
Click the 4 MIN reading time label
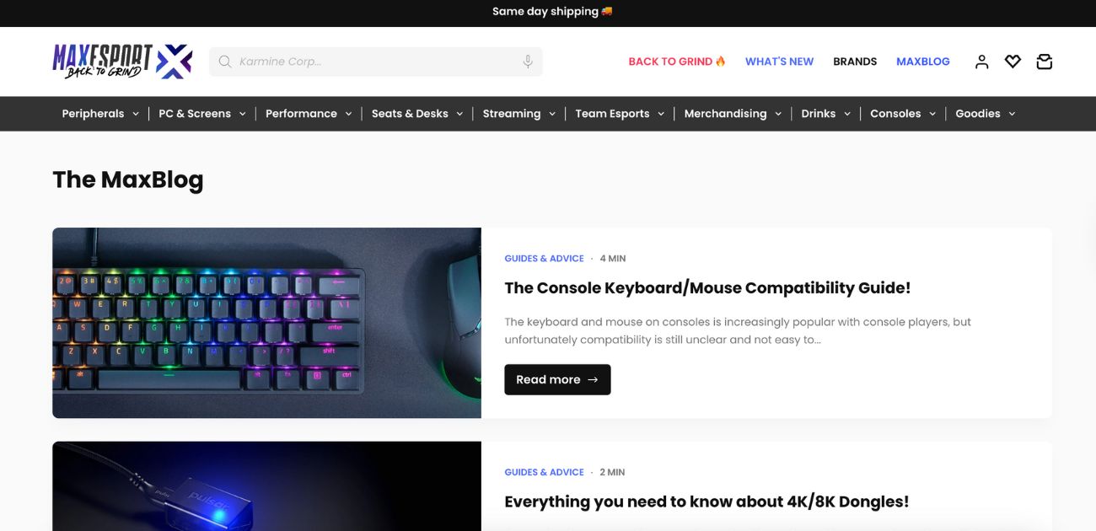tap(613, 259)
